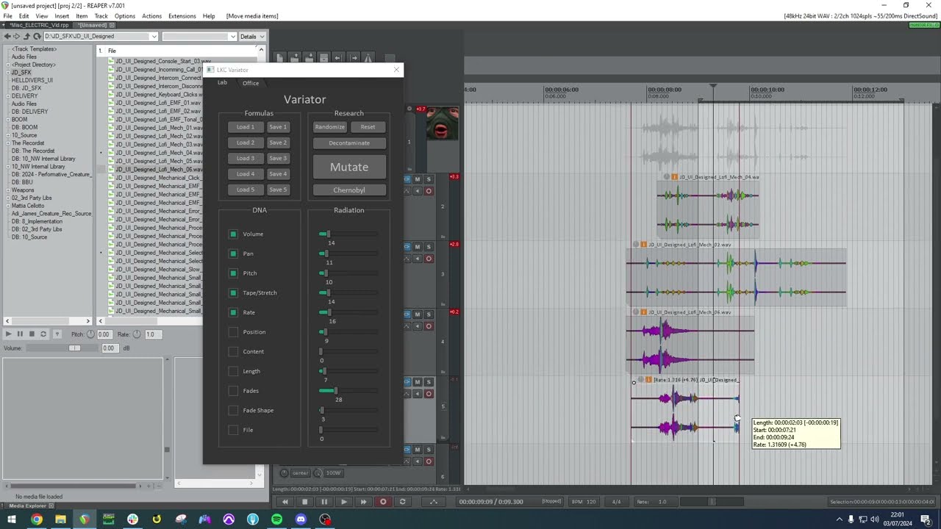Open the File menu
This screenshot has width=941, height=529.
pyautogui.click(x=7, y=16)
